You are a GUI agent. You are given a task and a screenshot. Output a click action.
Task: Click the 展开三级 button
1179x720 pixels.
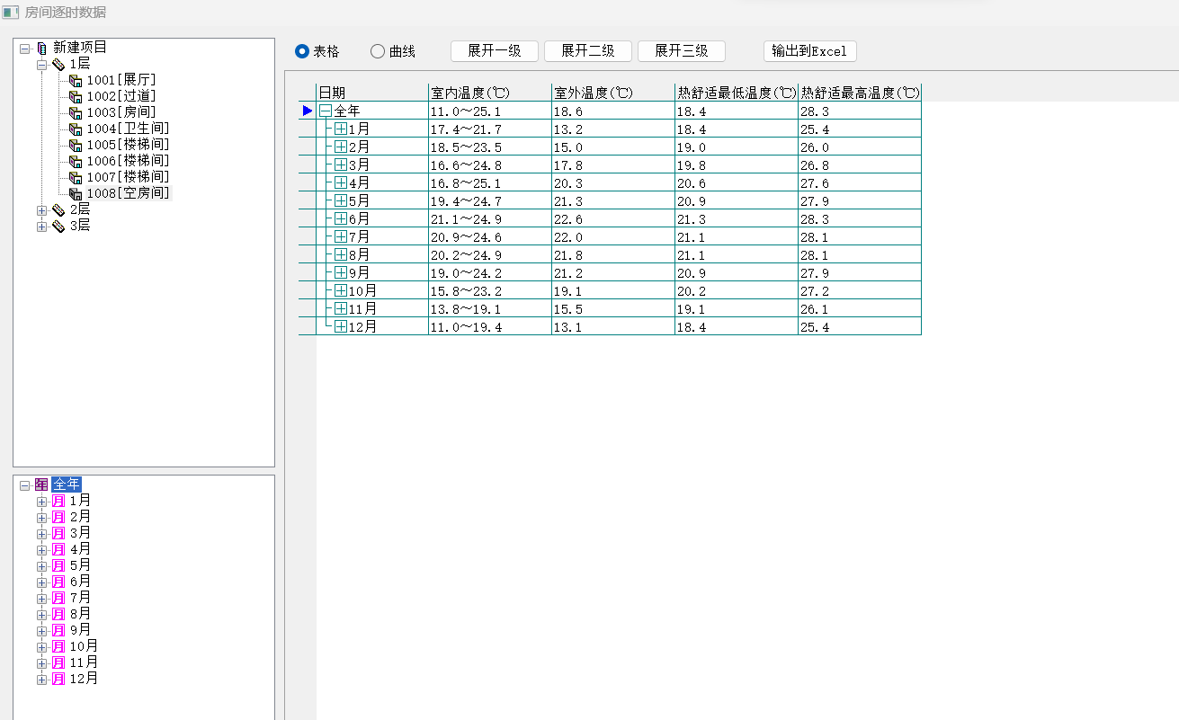pyautogui.click(x=681, y=51)
